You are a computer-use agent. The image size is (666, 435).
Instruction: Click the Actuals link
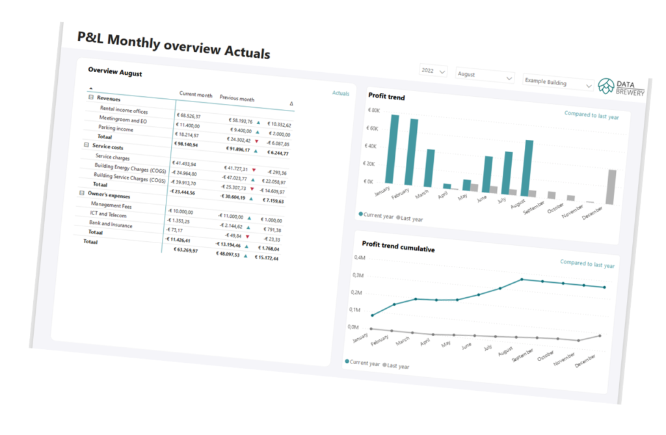click(341, 94)
